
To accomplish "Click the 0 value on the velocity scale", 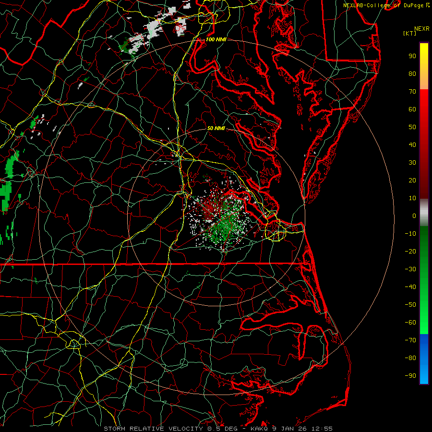I will pos(414,216).
